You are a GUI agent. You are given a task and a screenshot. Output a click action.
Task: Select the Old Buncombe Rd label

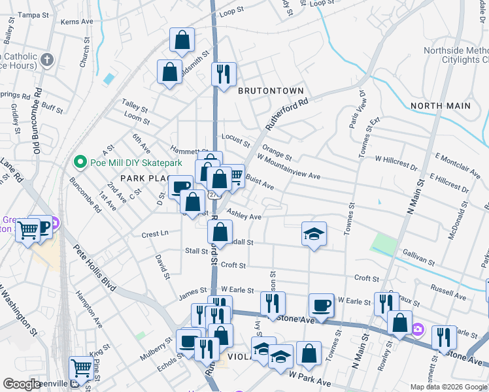(37, 122)
